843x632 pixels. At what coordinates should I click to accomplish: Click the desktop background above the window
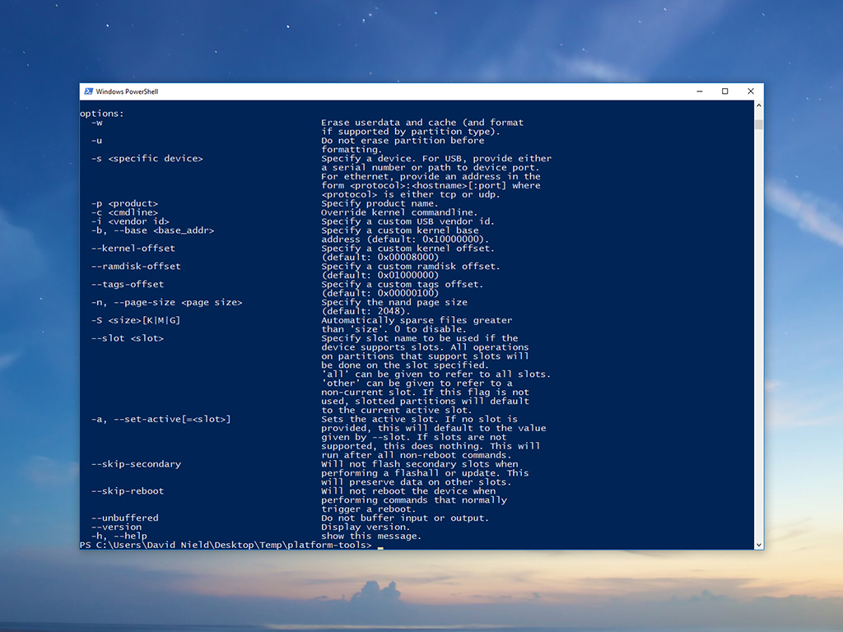click(421, 41)
